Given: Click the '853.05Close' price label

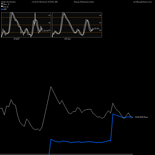Looking at the screenshot, I should [142, 117].
